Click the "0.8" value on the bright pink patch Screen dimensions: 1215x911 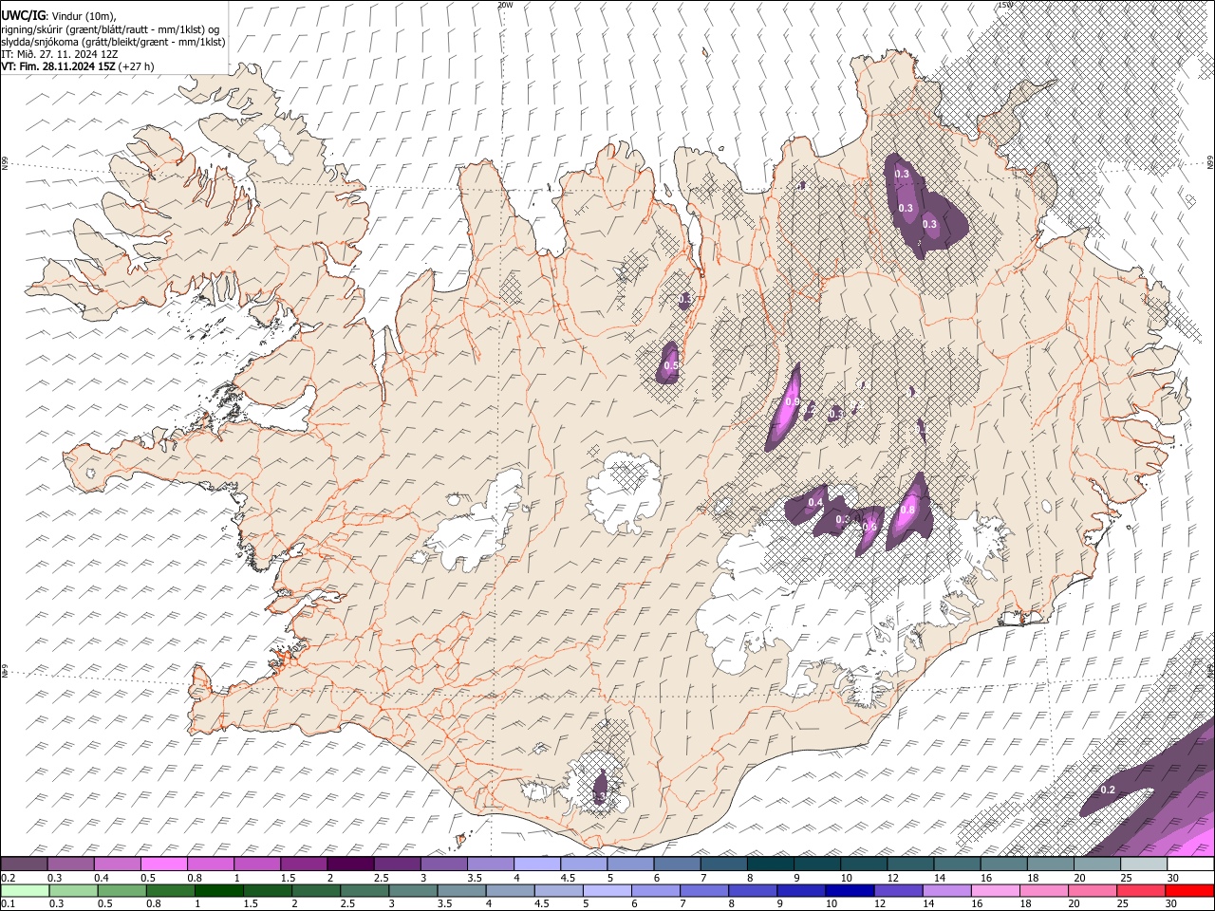coord(907,511)
